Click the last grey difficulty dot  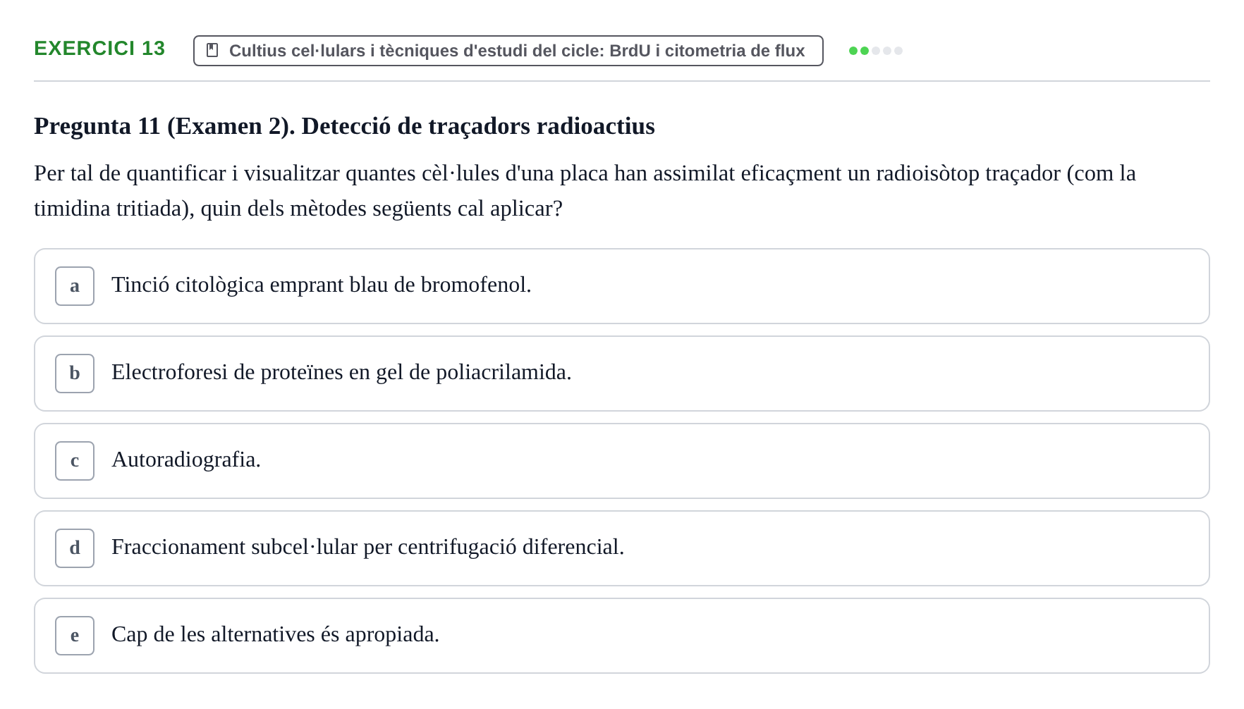898,51
